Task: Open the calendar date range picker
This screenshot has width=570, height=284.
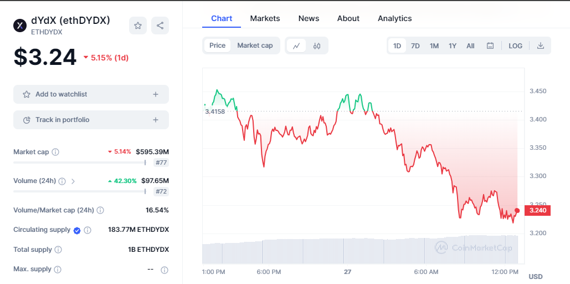Action: pos(490,45)
